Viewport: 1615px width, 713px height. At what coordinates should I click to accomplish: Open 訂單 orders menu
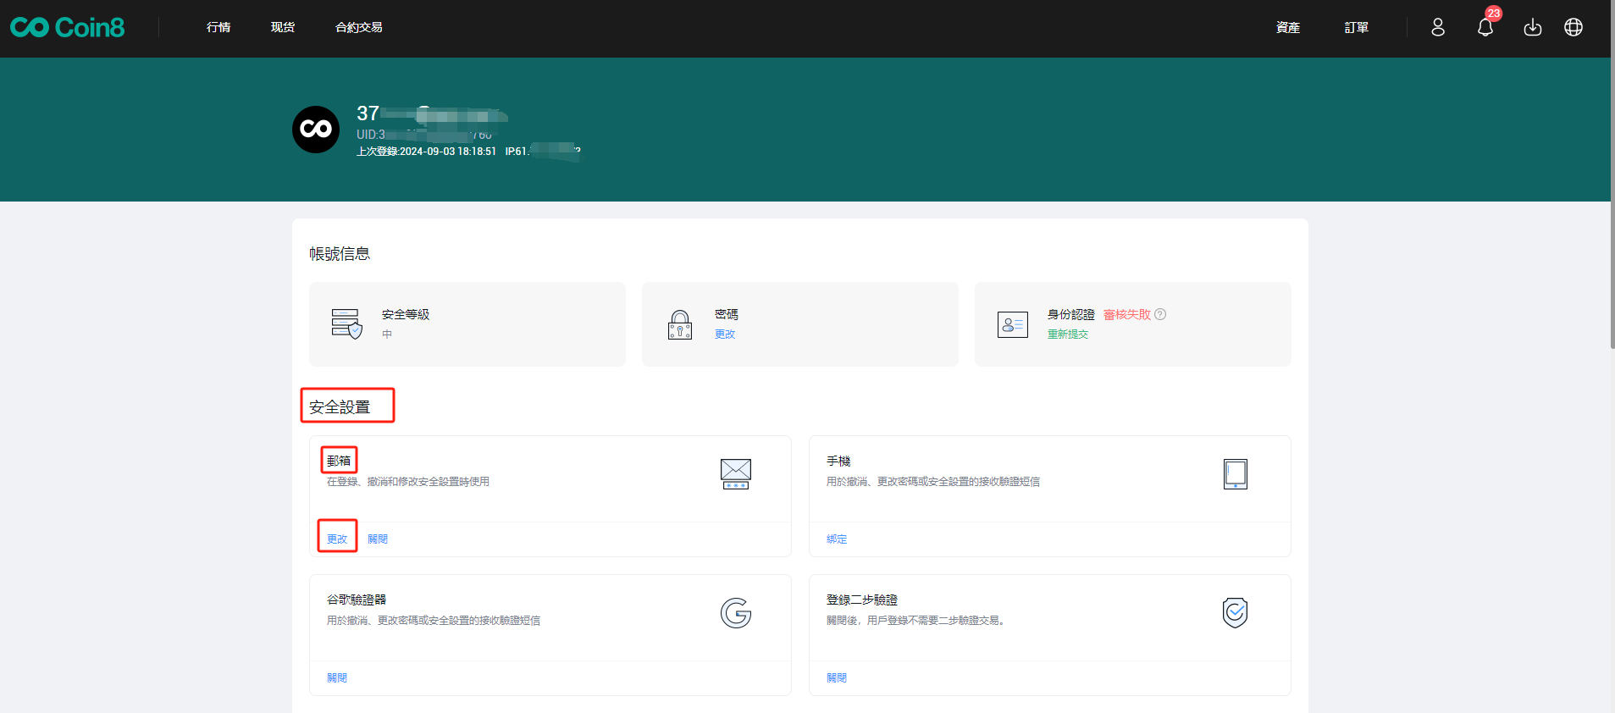1356,27
